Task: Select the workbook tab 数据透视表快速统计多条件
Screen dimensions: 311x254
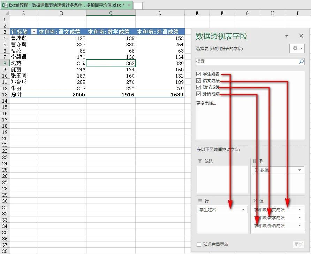Action: coord(67,5)
